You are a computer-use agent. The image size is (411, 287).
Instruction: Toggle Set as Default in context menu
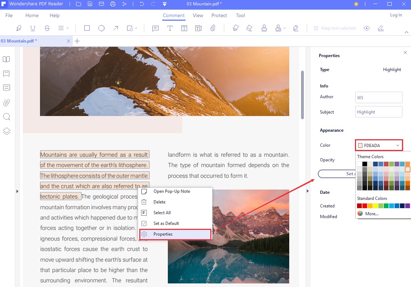(166, 223)
